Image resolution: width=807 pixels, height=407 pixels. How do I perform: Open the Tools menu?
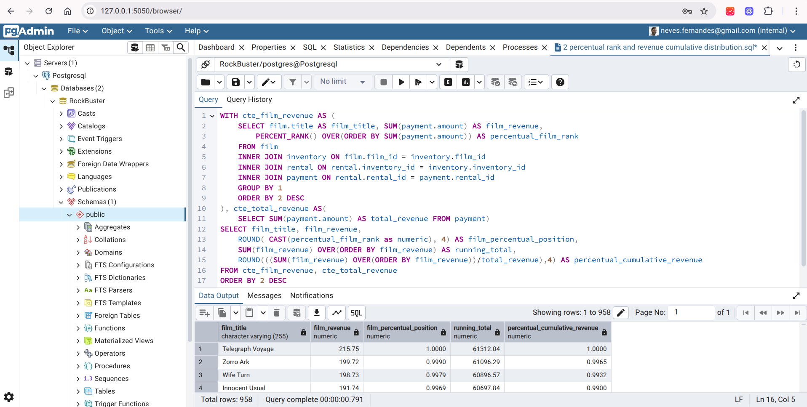coord(157,30)
